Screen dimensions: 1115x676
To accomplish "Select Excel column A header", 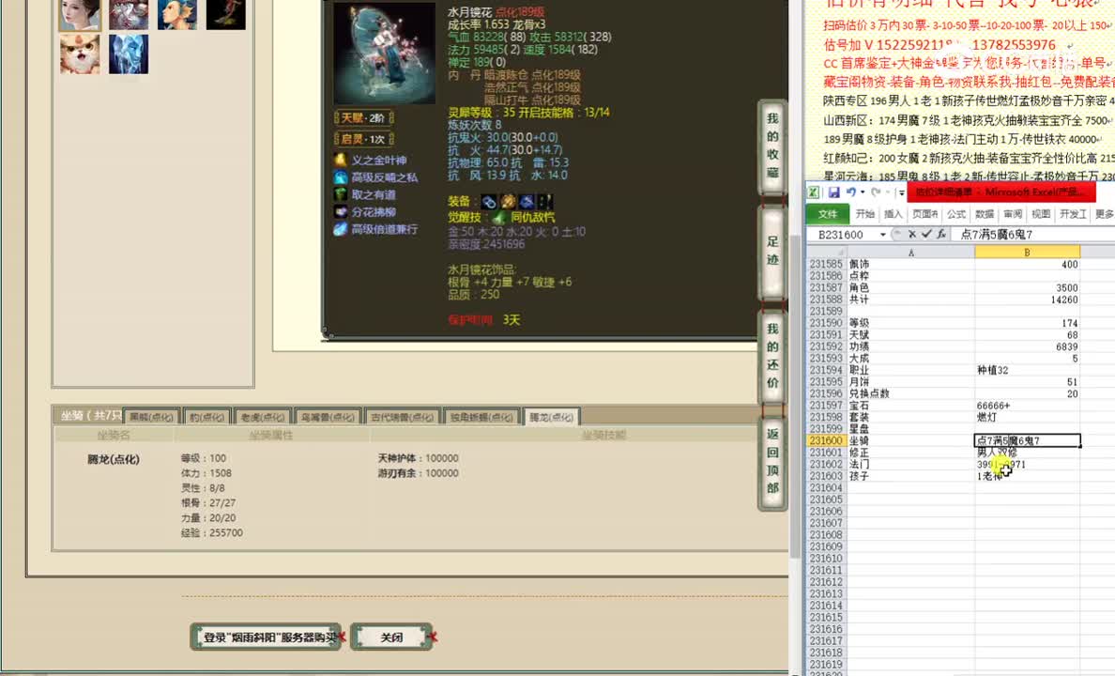I will click(x=911, y=252).
